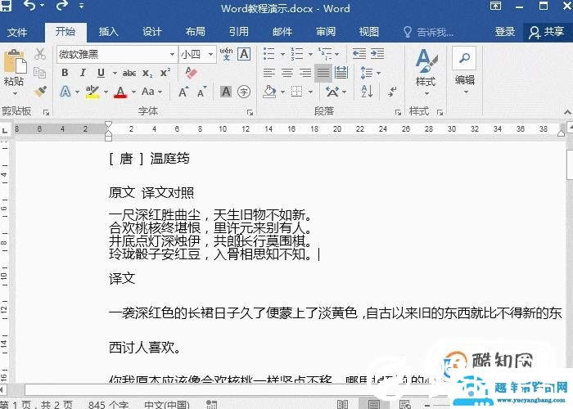
Task: Open font name combo box dropdown
Action: click(172, 55)
